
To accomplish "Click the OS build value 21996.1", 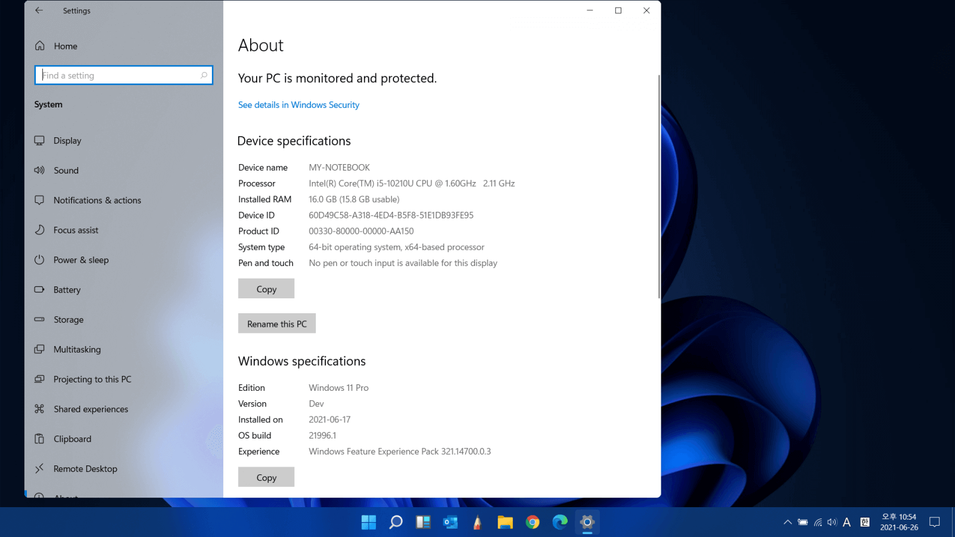I will tap(322, 436).
